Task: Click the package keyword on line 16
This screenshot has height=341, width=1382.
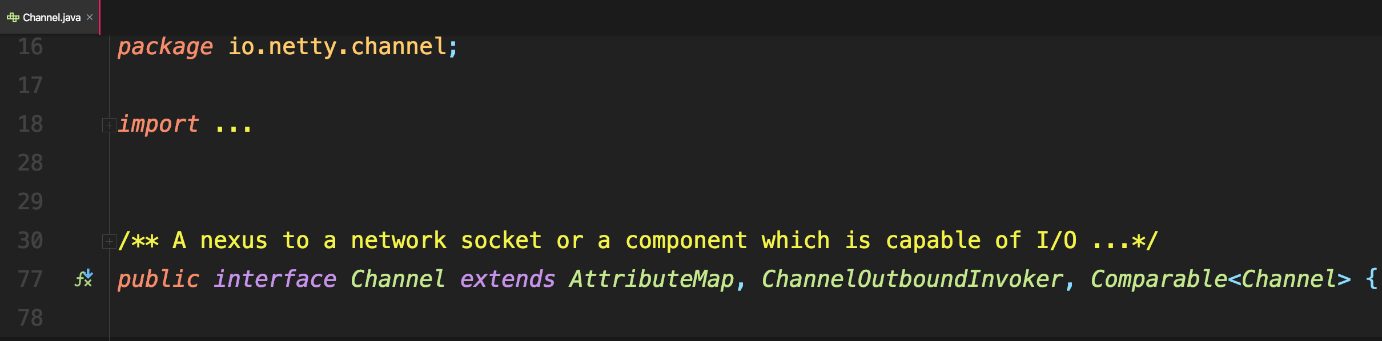Action: pos(165,47)
